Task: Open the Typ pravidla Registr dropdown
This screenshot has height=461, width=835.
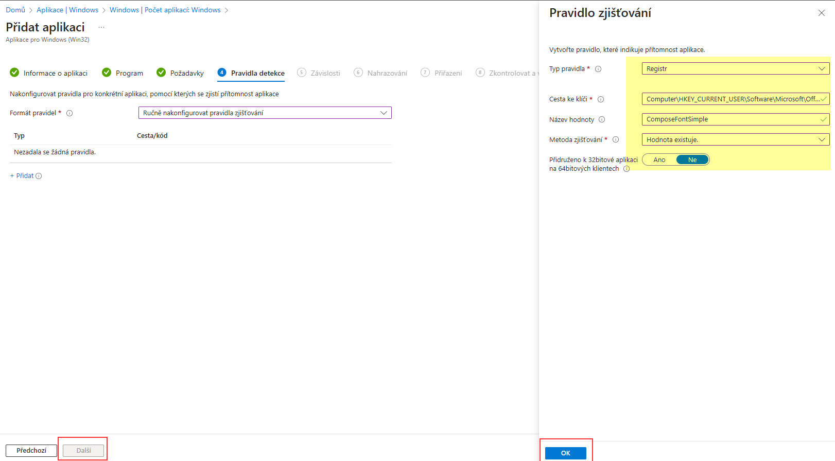Action: (x=736, y=68)
